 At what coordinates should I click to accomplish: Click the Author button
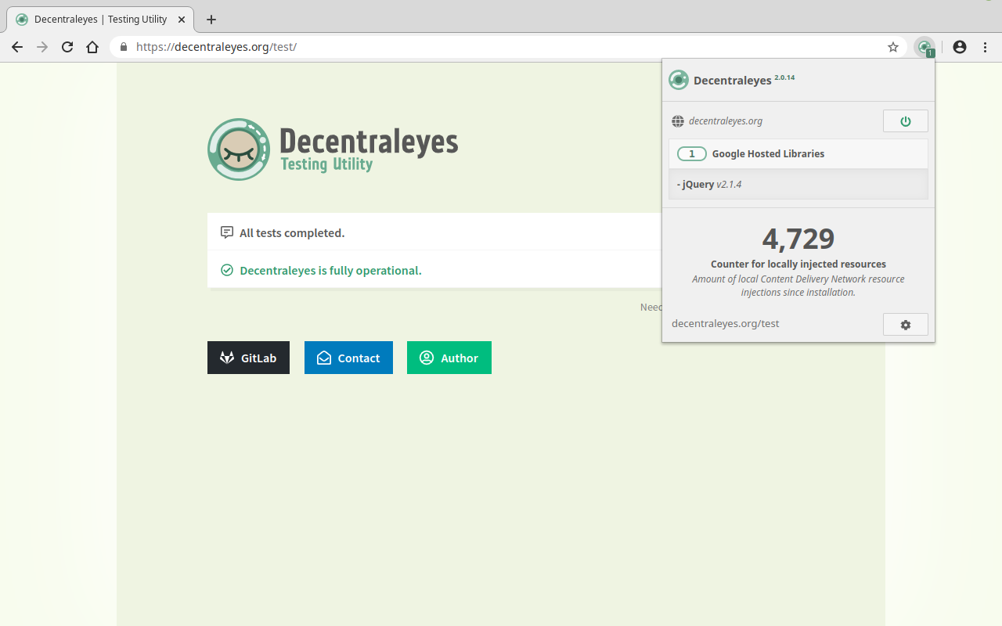449,358
